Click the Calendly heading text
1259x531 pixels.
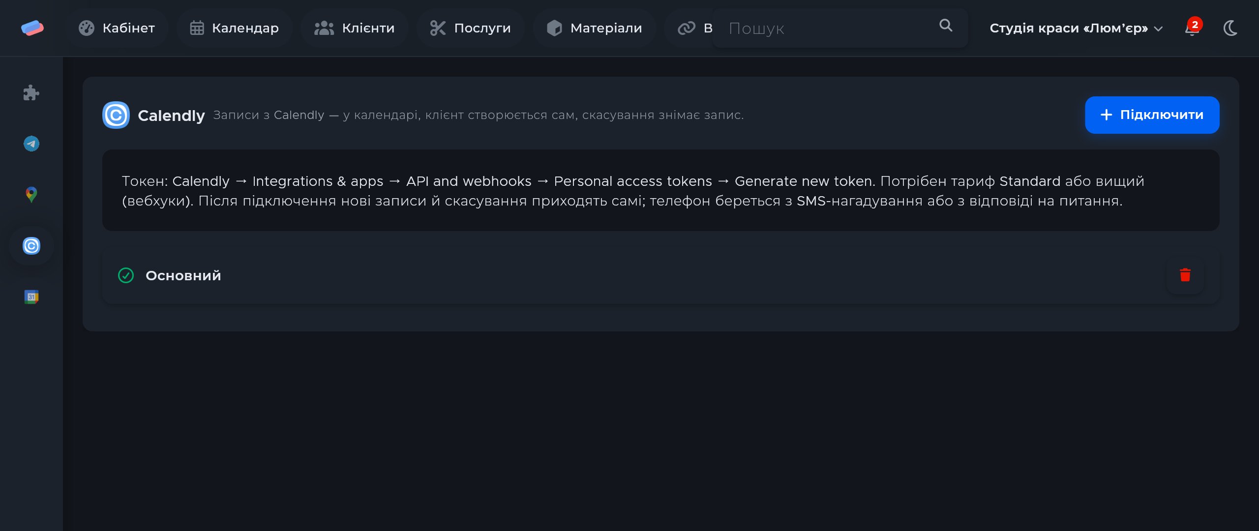click(x=171, y=116)
